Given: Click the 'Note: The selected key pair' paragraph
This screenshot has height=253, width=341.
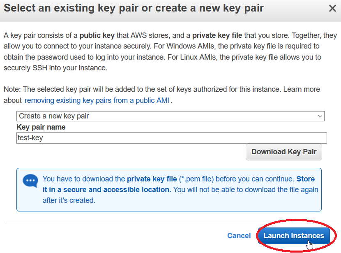Looking at the screenshot, I should (162, 95).
